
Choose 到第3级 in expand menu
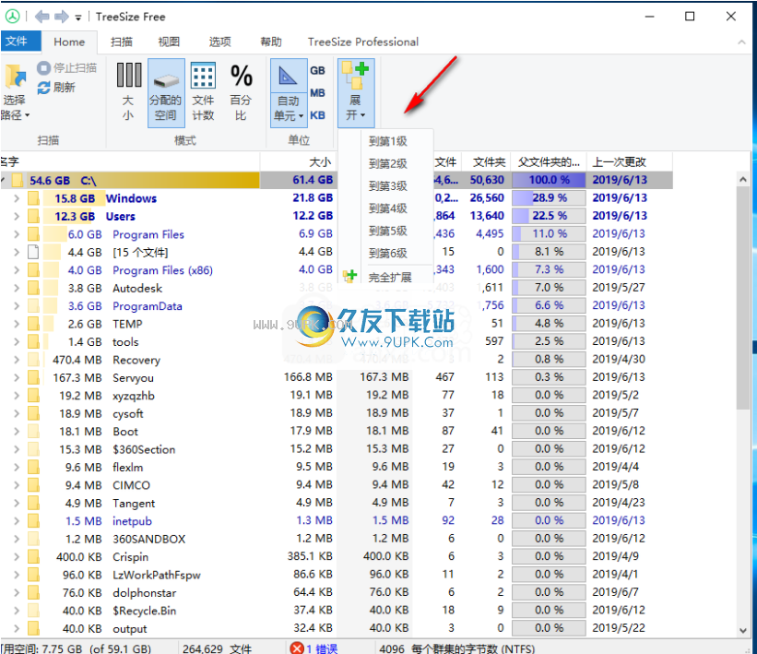click(387, 186)
